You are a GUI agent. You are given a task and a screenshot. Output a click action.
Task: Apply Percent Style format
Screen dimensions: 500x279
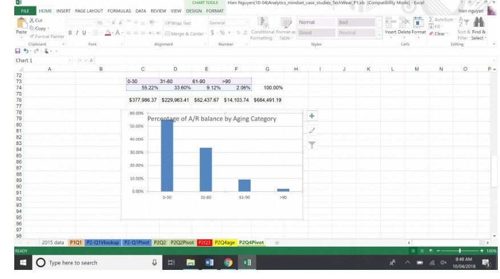[x=222, y=32]
